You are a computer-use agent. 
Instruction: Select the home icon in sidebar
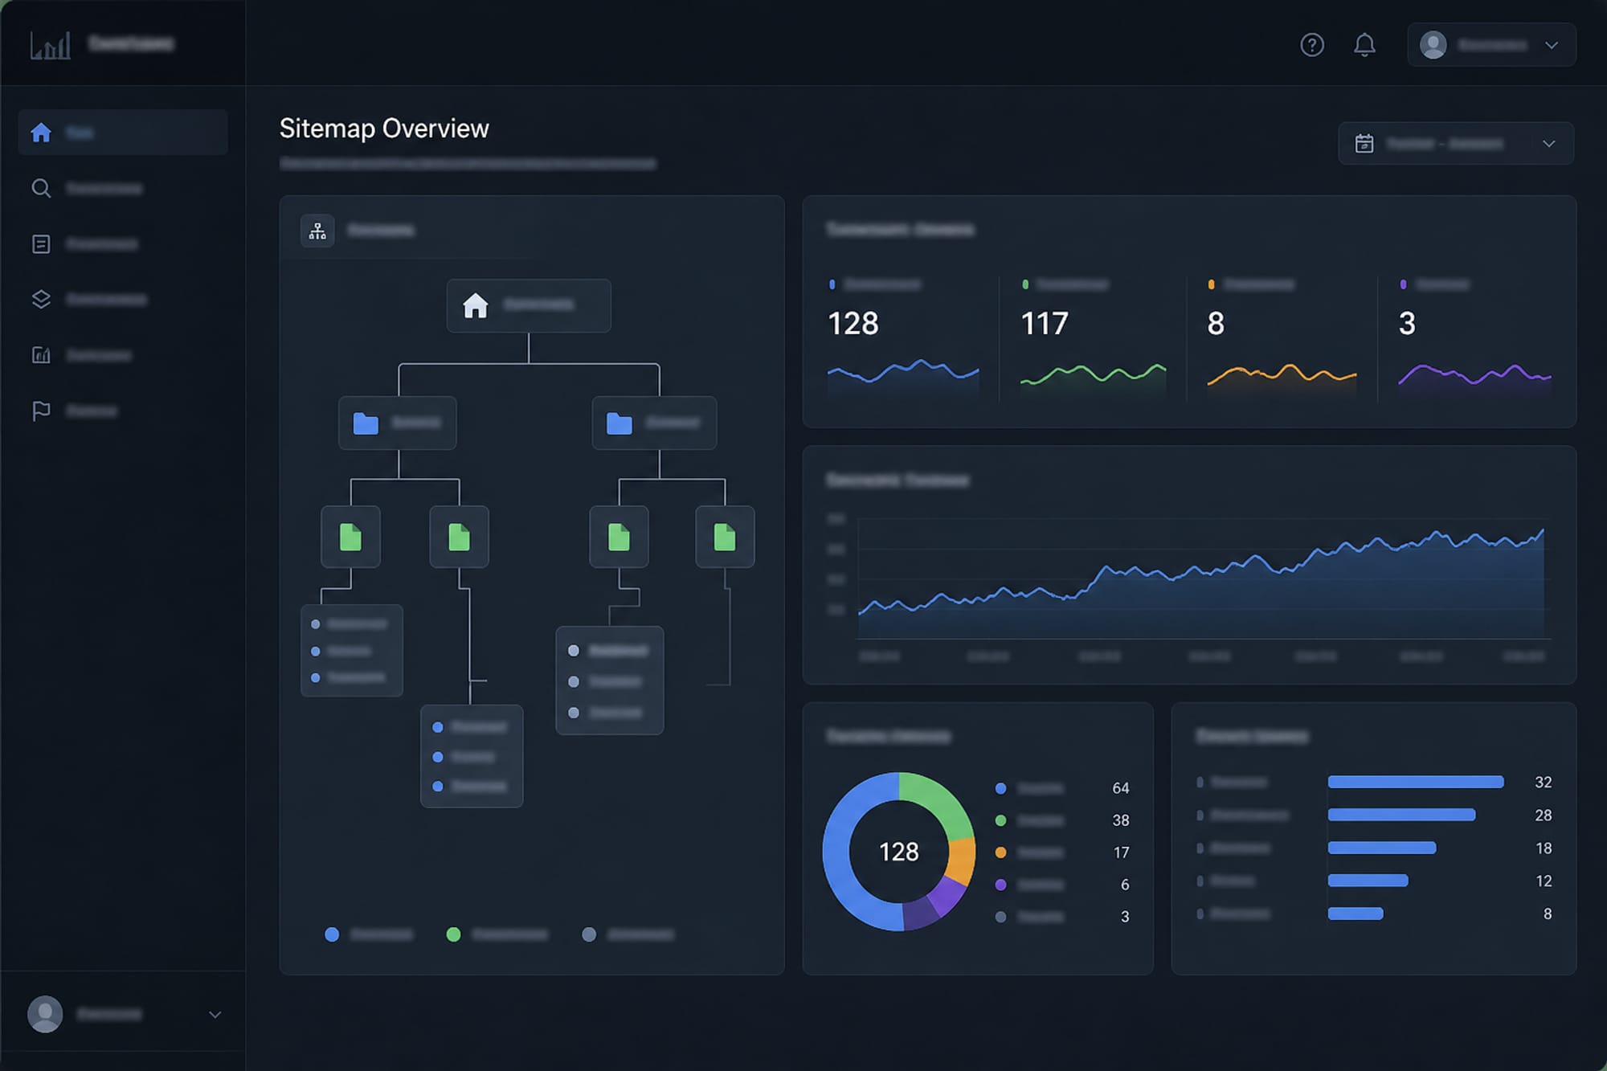pyautogui.click(x=41, y=133)
